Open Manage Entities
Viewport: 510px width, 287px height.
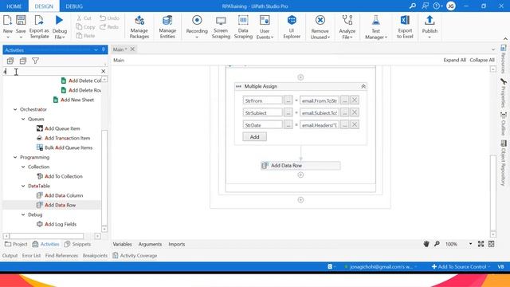click(167, 27)
